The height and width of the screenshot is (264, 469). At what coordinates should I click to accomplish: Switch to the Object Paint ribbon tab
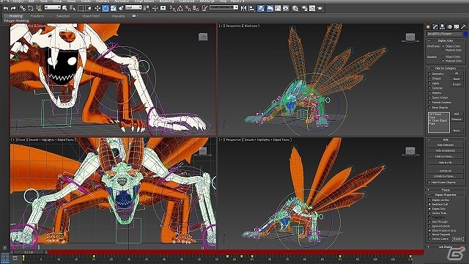pos(91,16)
